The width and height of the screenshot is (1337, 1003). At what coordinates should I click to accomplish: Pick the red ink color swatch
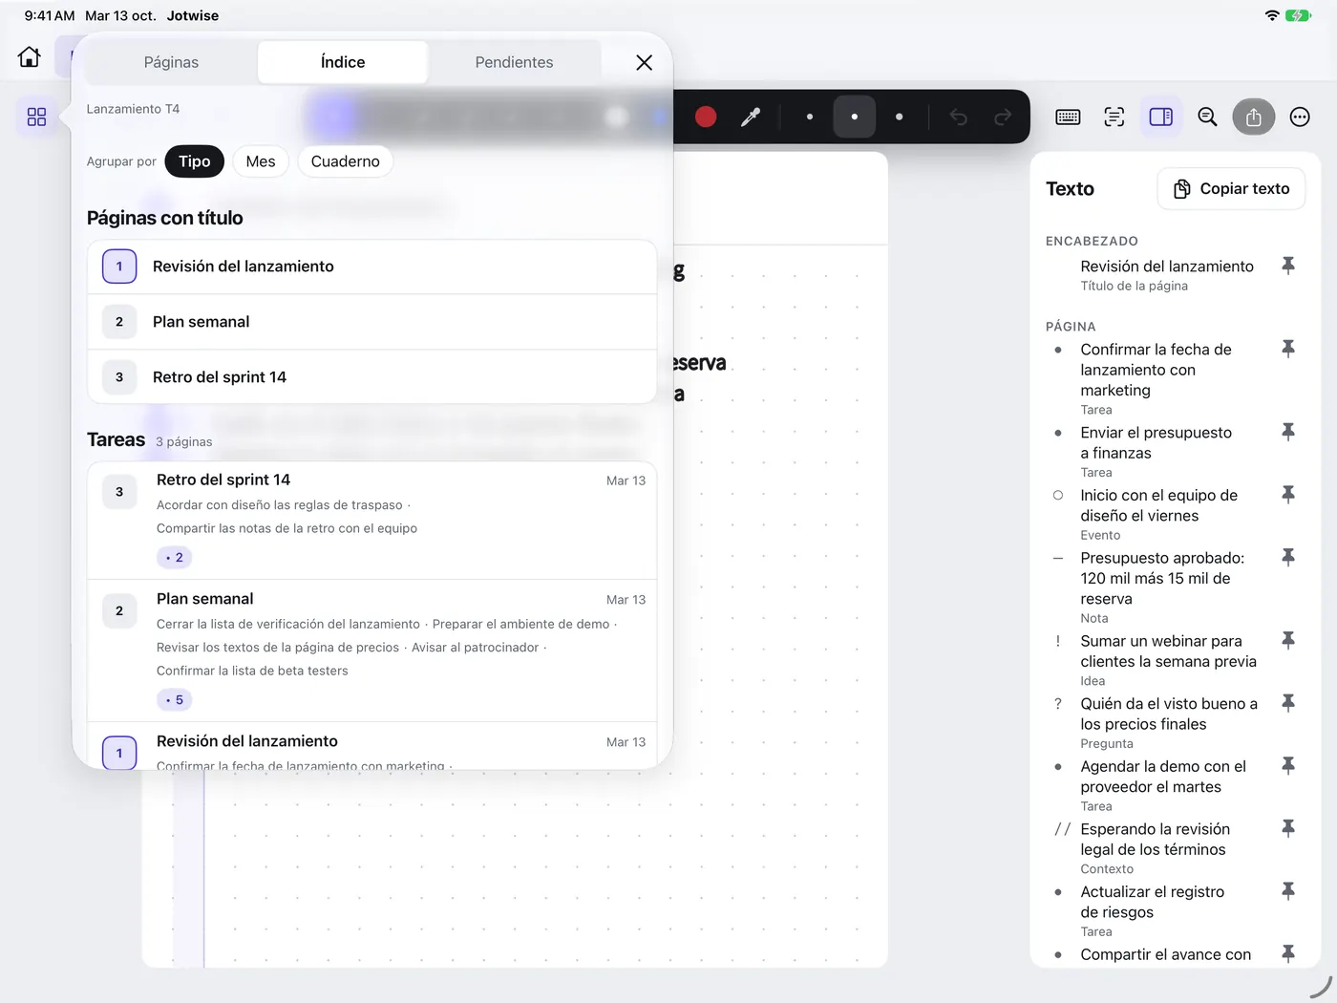point(706,117)
